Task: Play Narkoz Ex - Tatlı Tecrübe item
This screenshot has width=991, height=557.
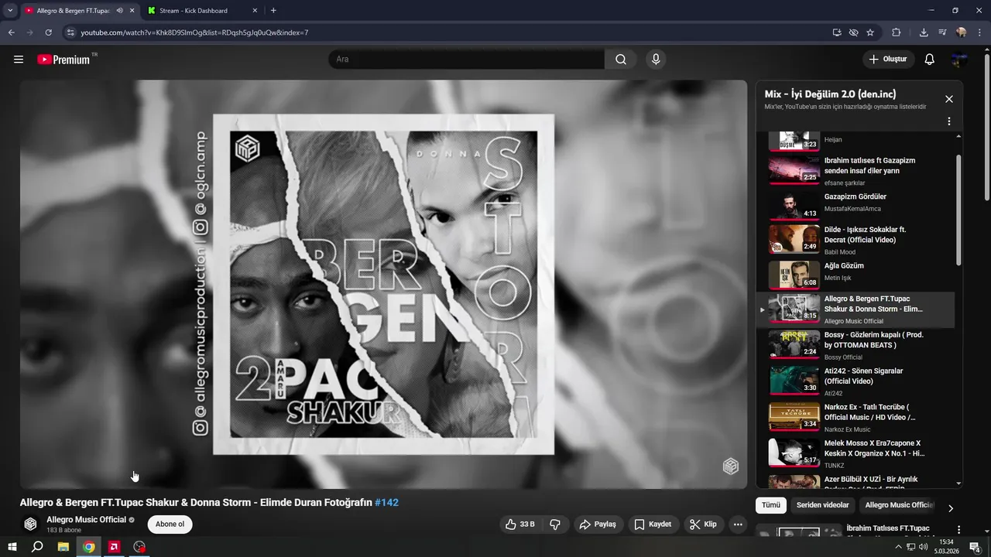Action: pyautogui.click(x=855, y=418)
